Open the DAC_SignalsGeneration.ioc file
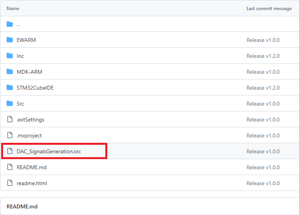The height and width of the screenshot is (215, 299). tap(49, 151)
